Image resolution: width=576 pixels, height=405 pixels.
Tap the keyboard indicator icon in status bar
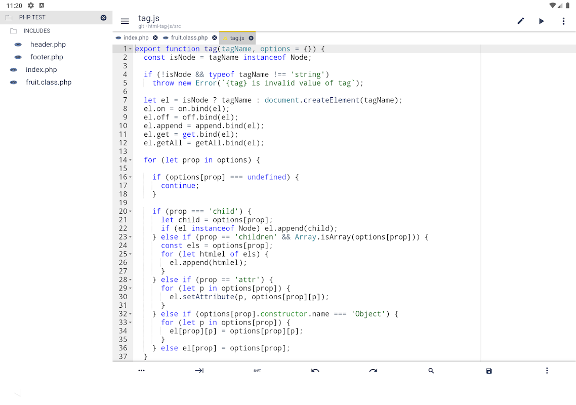click(42, 6)
